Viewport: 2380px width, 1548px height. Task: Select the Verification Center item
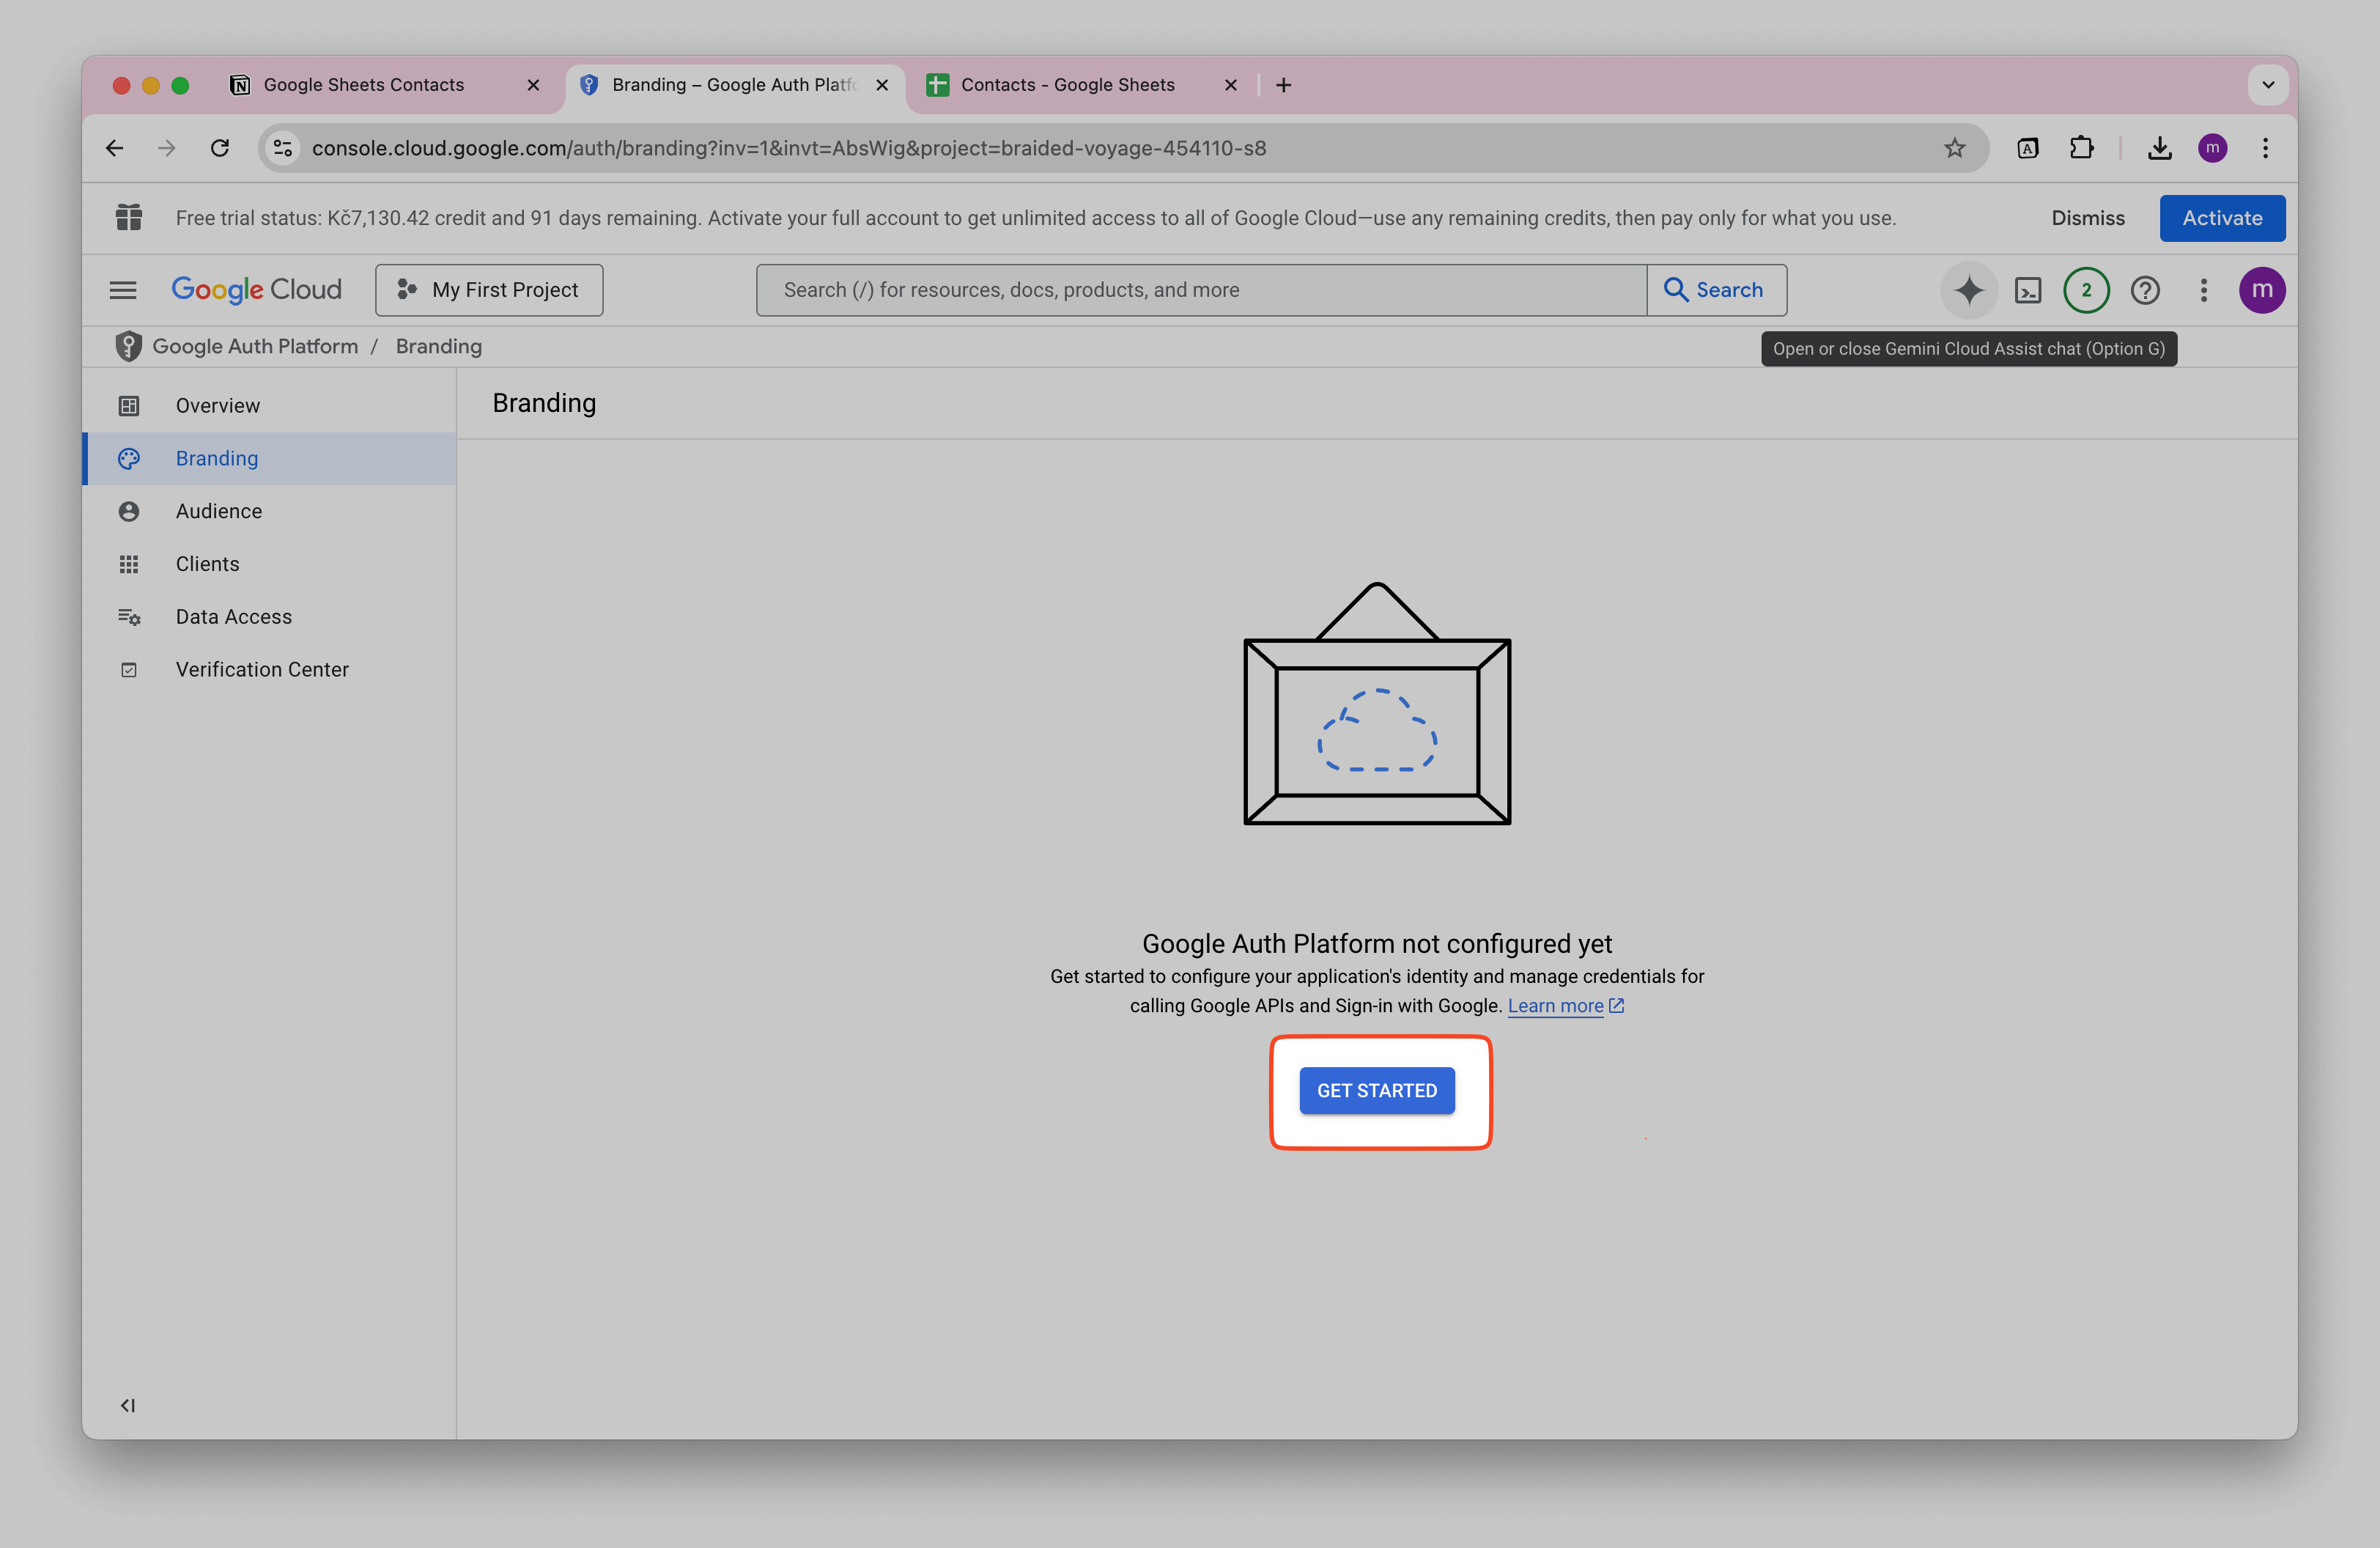[x=261, y=669]
